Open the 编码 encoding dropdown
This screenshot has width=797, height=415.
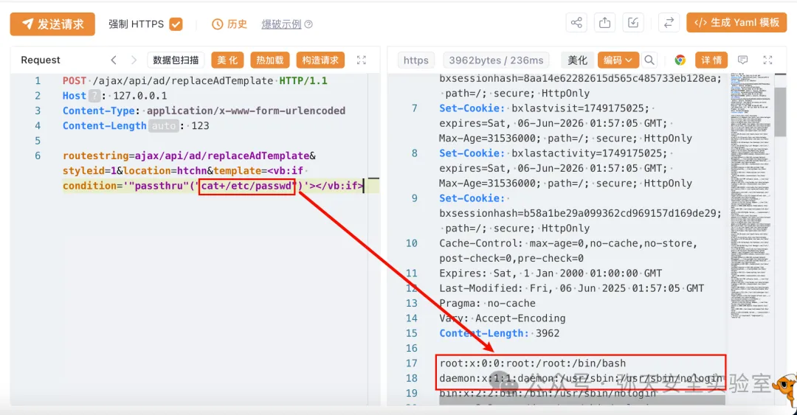pos(618,60)
